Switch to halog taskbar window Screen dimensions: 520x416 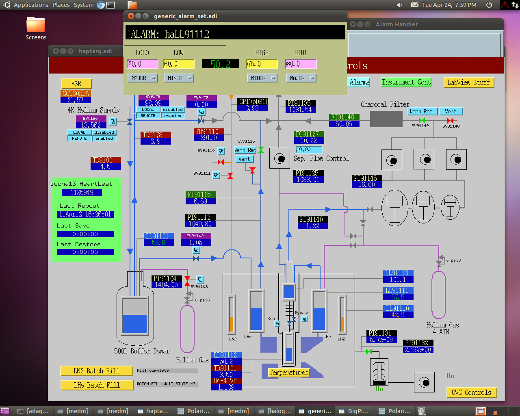274,411
